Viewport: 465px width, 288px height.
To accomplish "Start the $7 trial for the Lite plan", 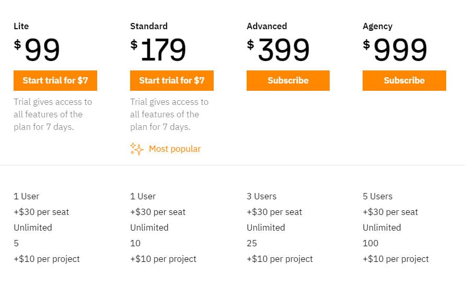I will coord(55,80).
